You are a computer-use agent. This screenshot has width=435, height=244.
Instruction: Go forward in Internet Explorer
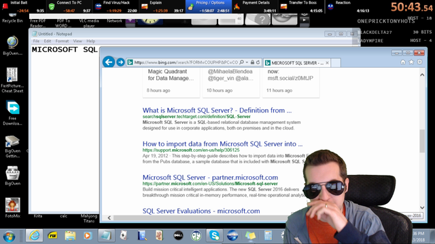(x=120, y=62)
